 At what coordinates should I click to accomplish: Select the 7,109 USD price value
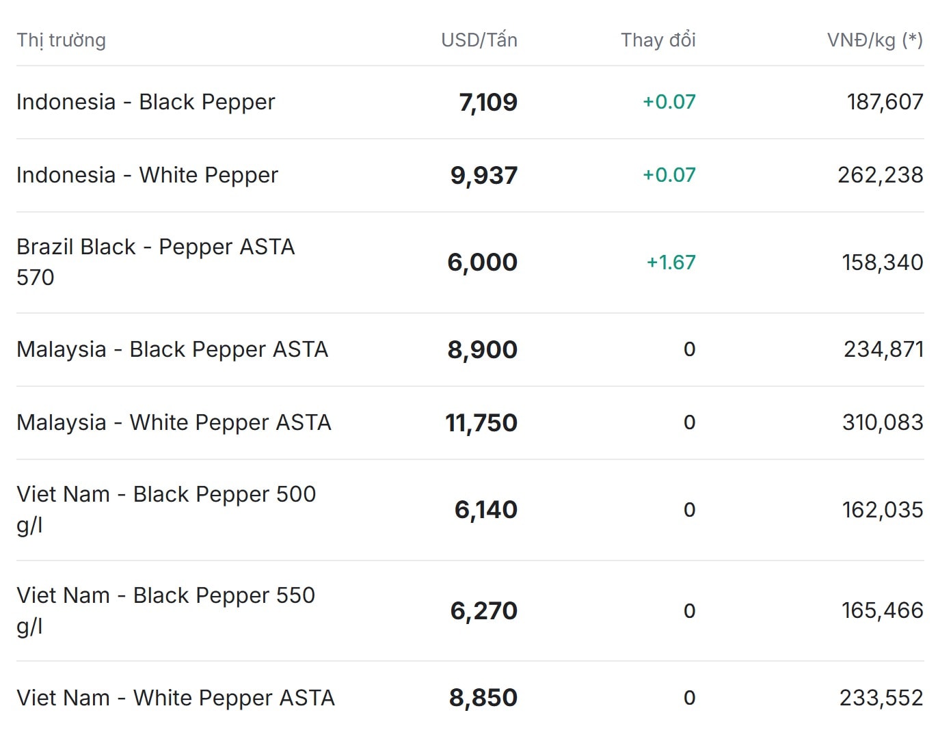pos(488,103)
